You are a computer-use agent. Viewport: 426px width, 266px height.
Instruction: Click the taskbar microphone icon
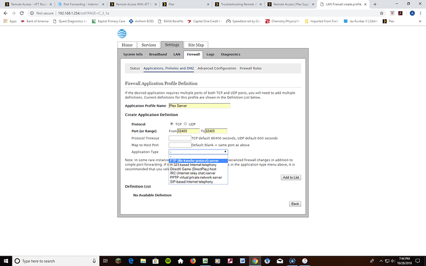click(94, 261)
